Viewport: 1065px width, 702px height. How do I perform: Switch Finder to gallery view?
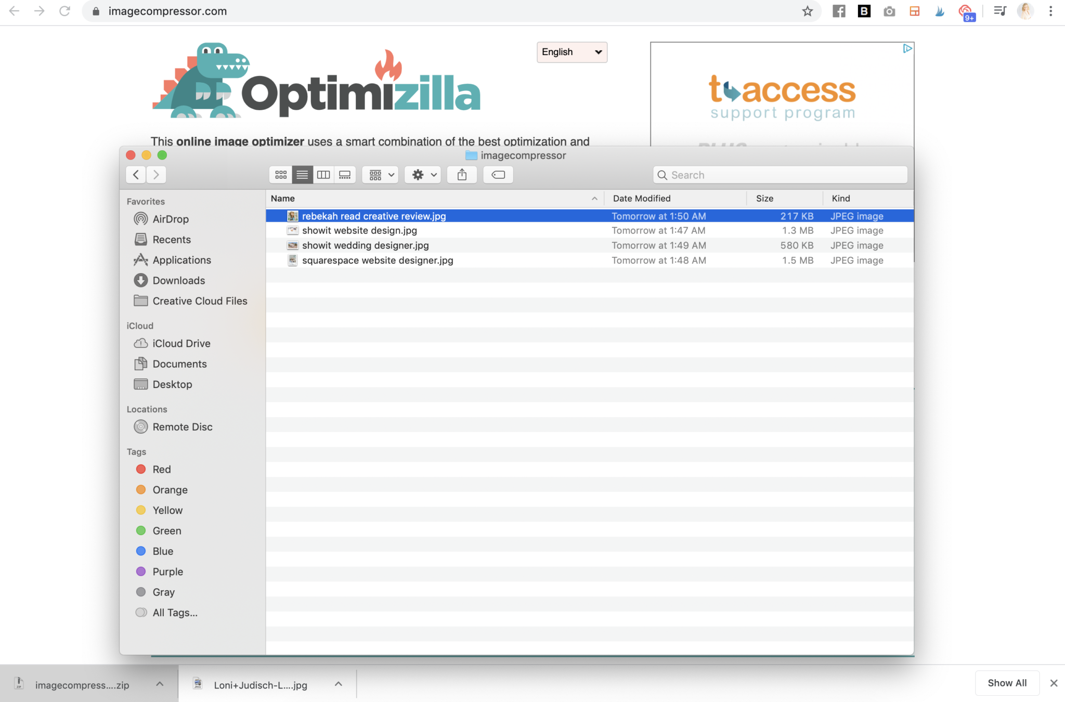[345, 175]
